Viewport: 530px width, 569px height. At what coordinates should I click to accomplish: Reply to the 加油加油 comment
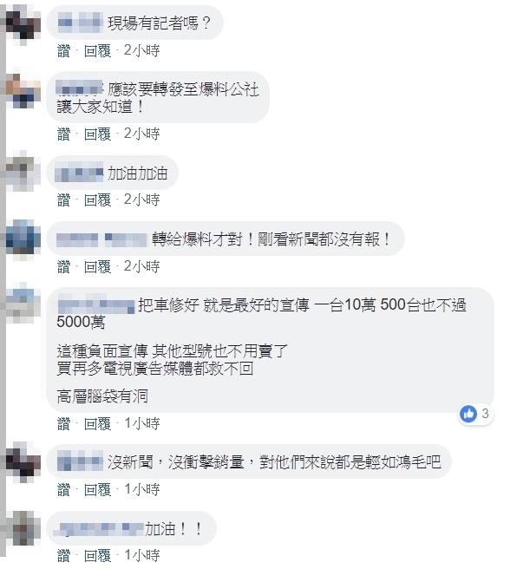(97, 199)
